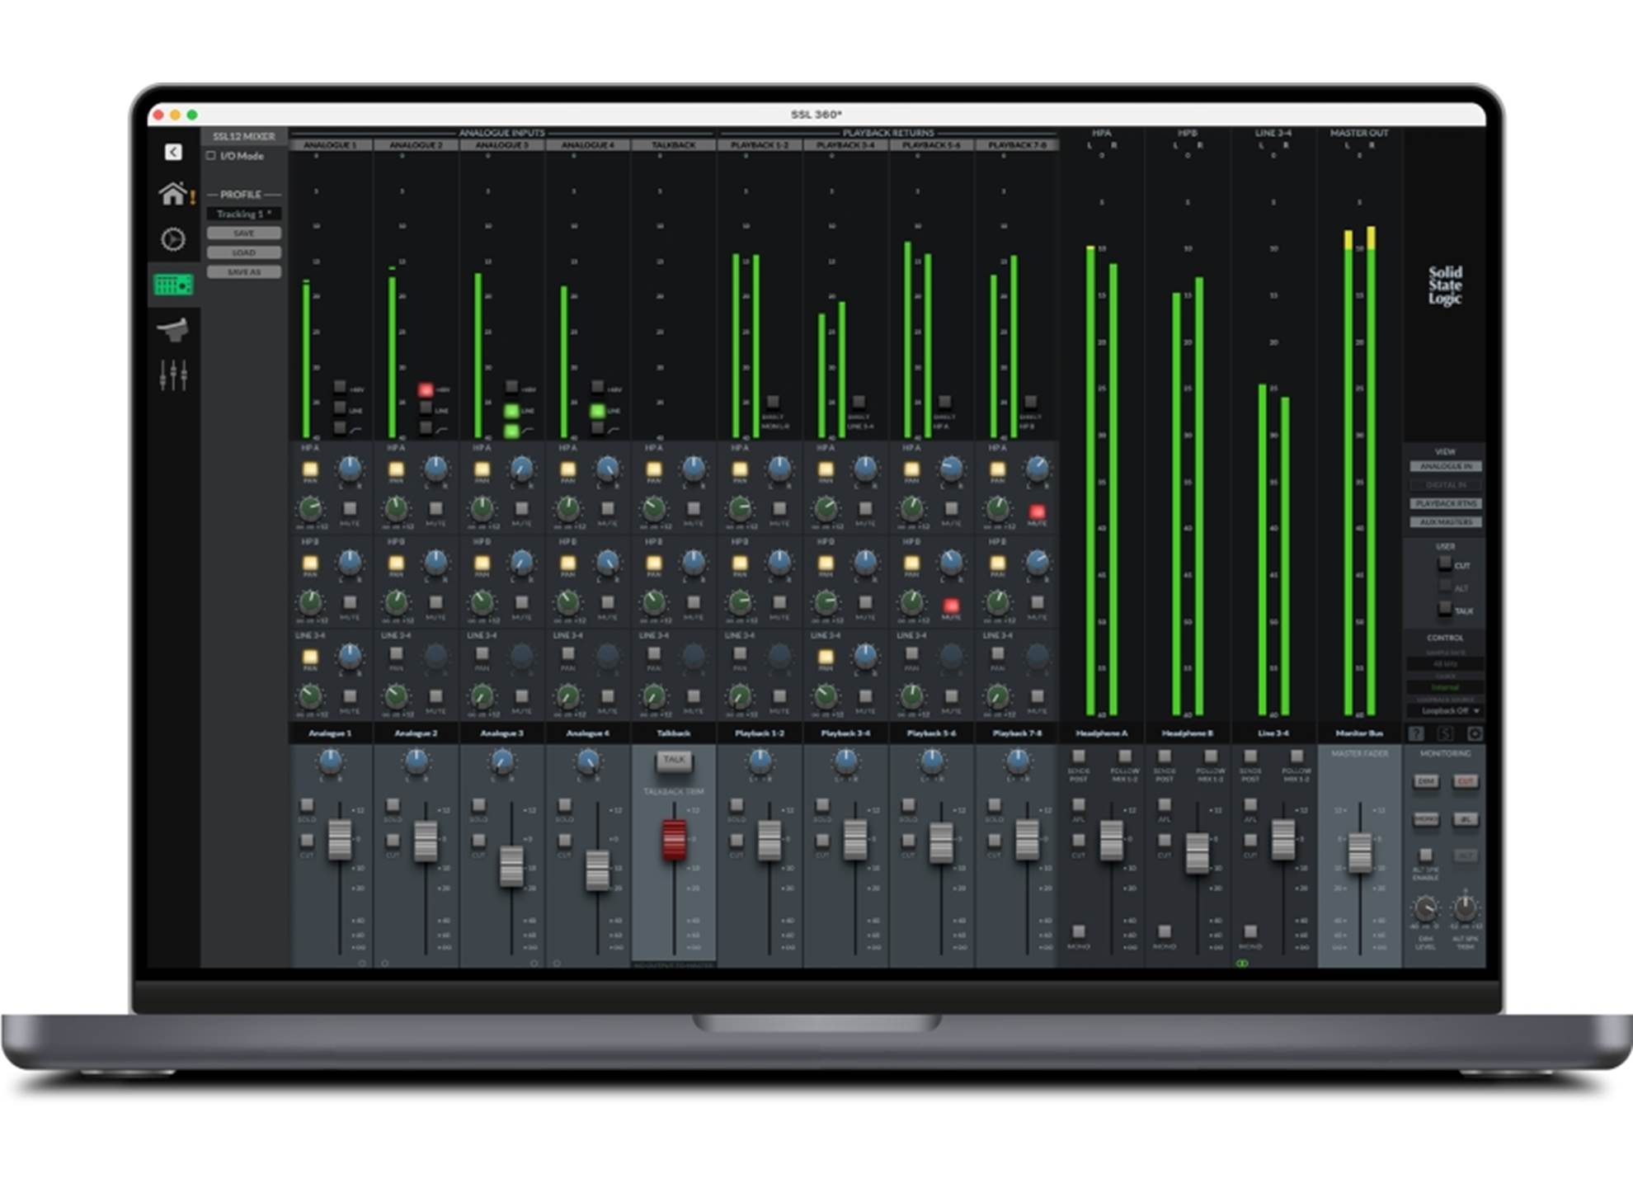Image resolution: width=1633 pixels, height=1188 pixels.
Task: Toggle the high-pass filter on Analogue 3
Action: click(511, 430)
